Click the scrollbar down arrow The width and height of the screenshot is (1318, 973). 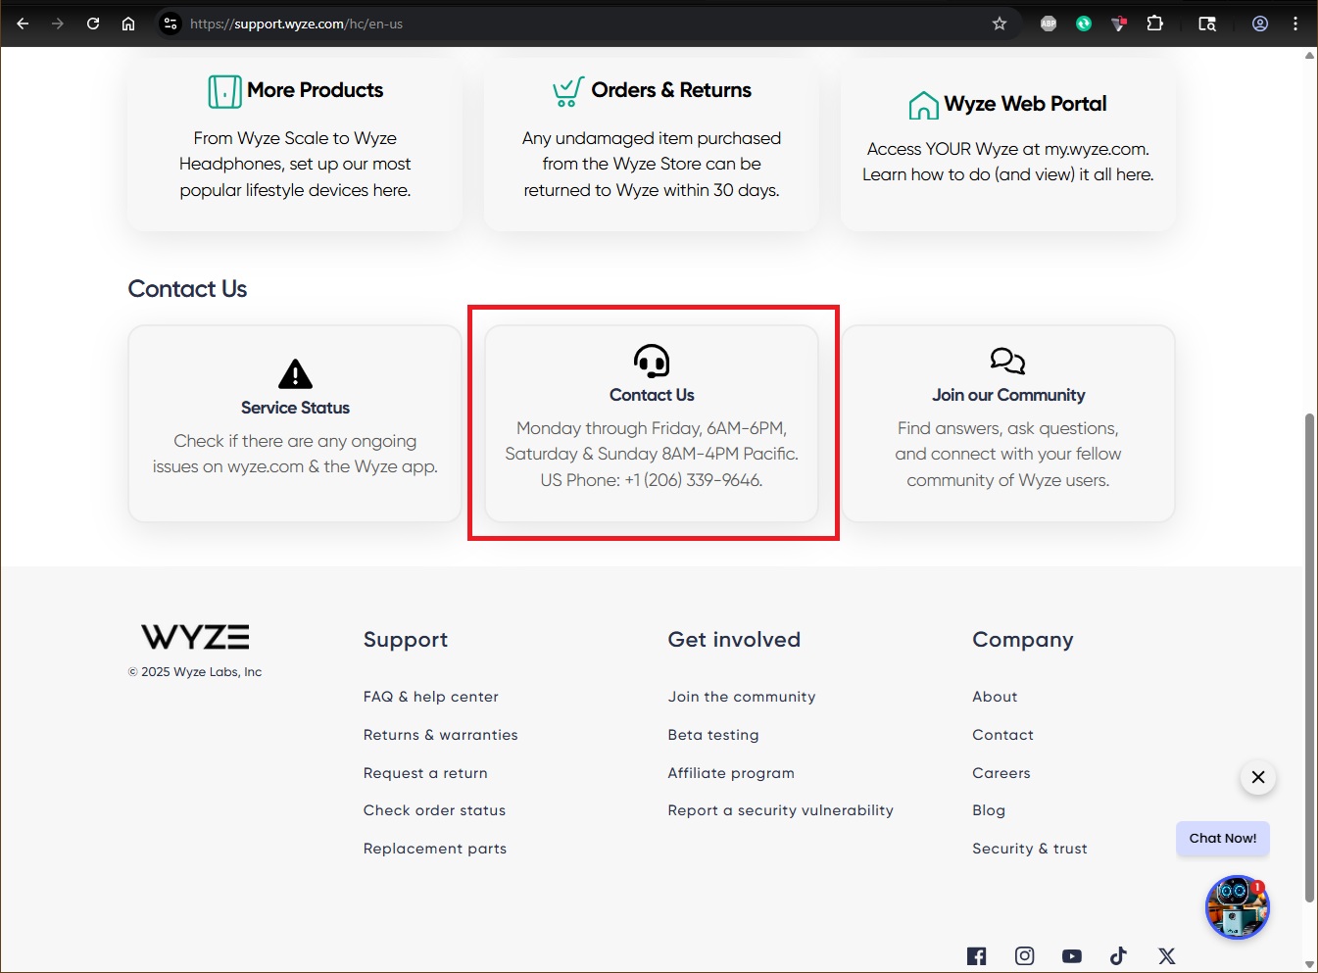1310,964
